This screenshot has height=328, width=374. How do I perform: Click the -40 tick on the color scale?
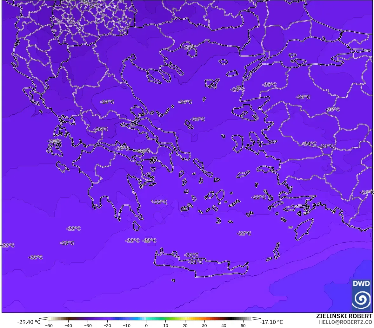tap(68, 325)
